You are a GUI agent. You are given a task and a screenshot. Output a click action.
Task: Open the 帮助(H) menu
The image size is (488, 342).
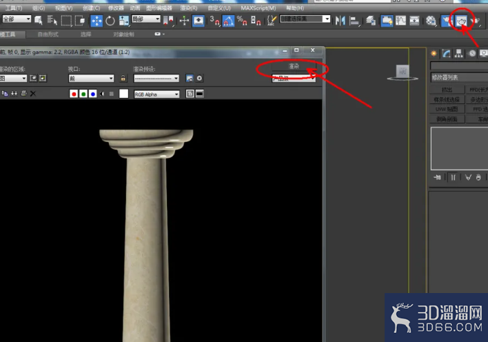(x=295, y=8)
